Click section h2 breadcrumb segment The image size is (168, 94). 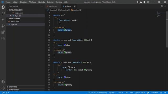77,10
